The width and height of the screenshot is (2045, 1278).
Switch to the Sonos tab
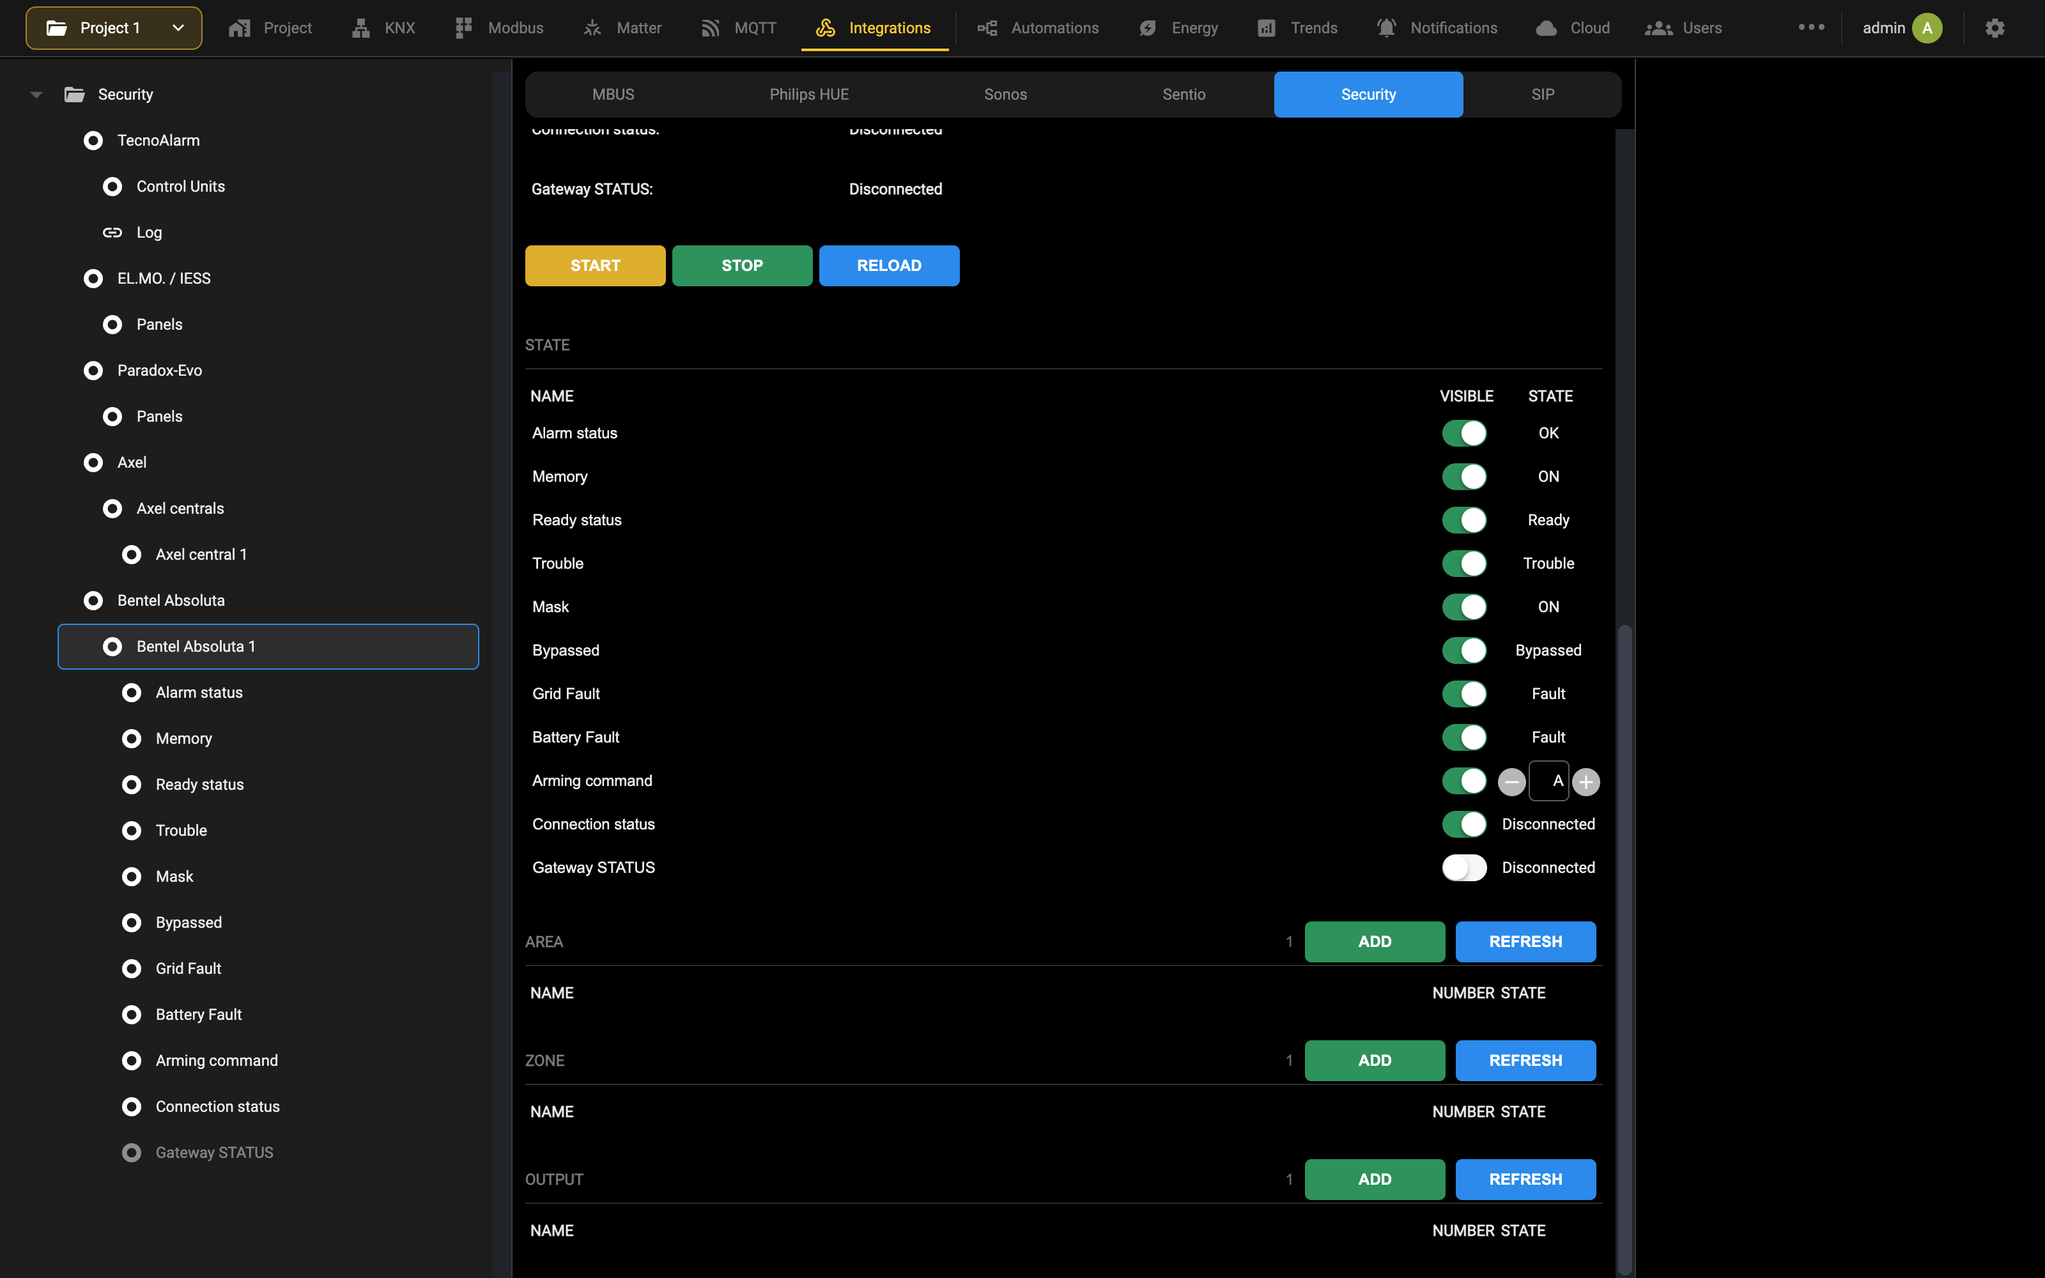[x=1005, y=95]
